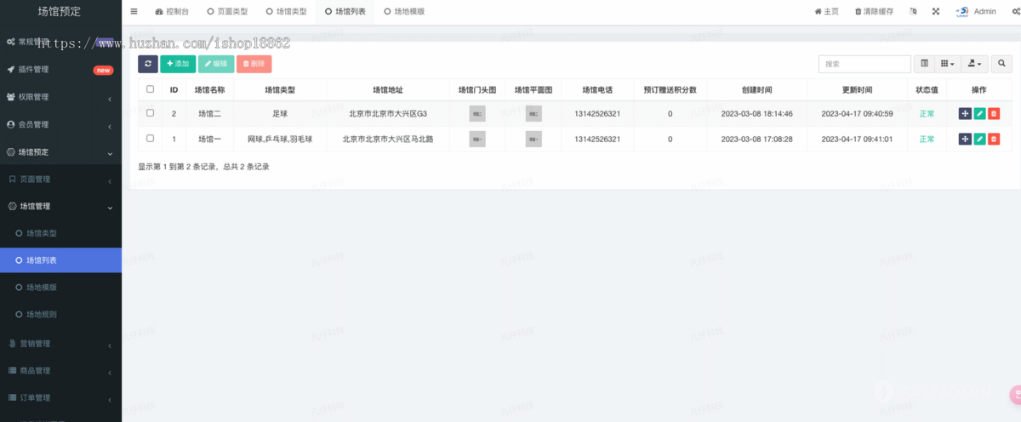Click into the 搜索 input field
The height and width of the screenshot is (422, 1021).
pos(864,64)
